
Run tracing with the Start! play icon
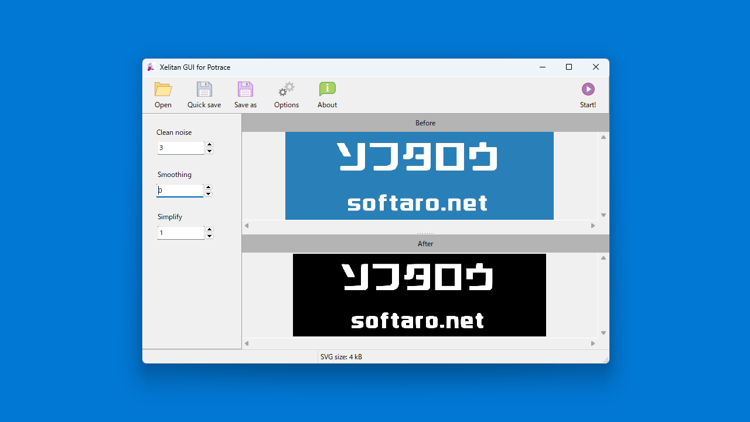[x=588, y=89]
